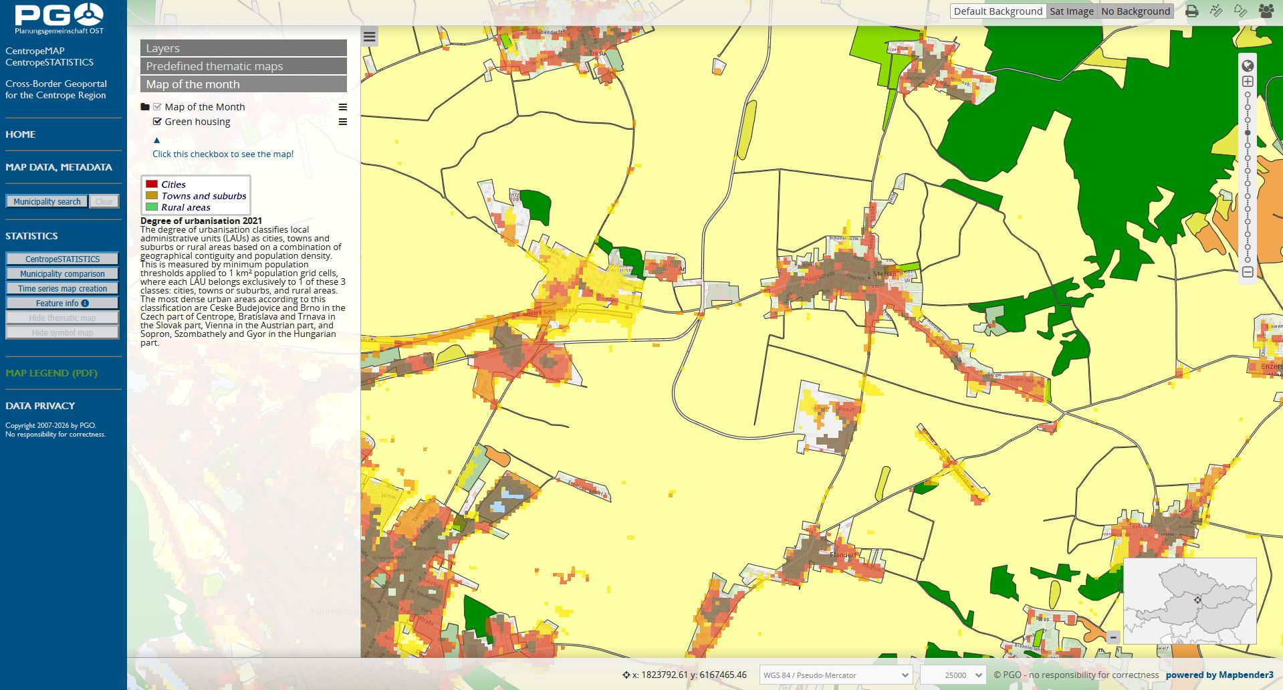The image size is (1283, 690).
Task: Go to MAP DATA, METADATA menu
Action: [x=59, y=167]
